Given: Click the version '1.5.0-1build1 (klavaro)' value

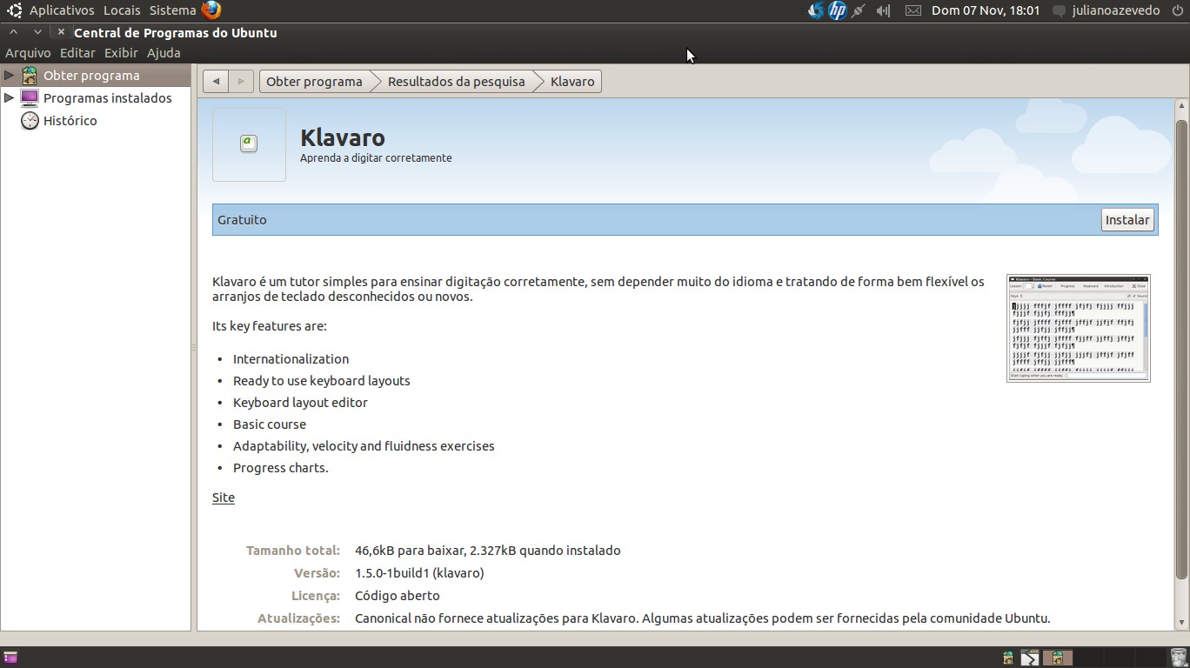Looking at the screenshot, I should (419, 573).
